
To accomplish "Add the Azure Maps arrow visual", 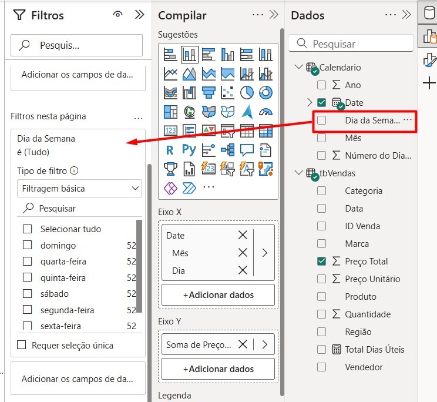I will point(247,112).
